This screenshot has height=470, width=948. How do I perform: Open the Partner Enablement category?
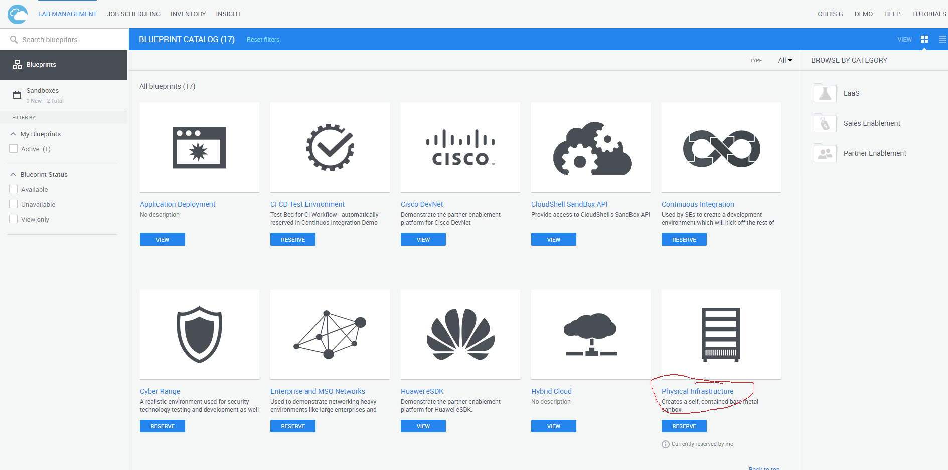(875, 153)
